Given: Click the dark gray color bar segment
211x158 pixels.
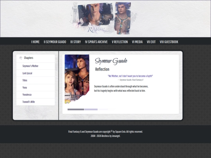Looking at the screenshot, I should pos(76,110).
